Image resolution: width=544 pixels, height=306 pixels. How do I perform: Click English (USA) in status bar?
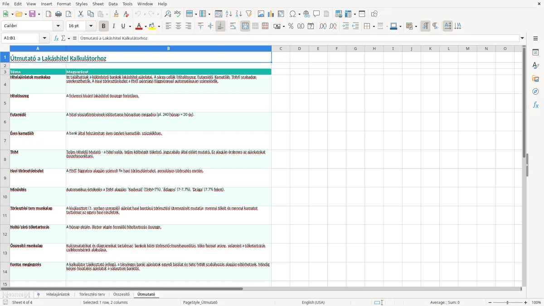pos(313,302)
